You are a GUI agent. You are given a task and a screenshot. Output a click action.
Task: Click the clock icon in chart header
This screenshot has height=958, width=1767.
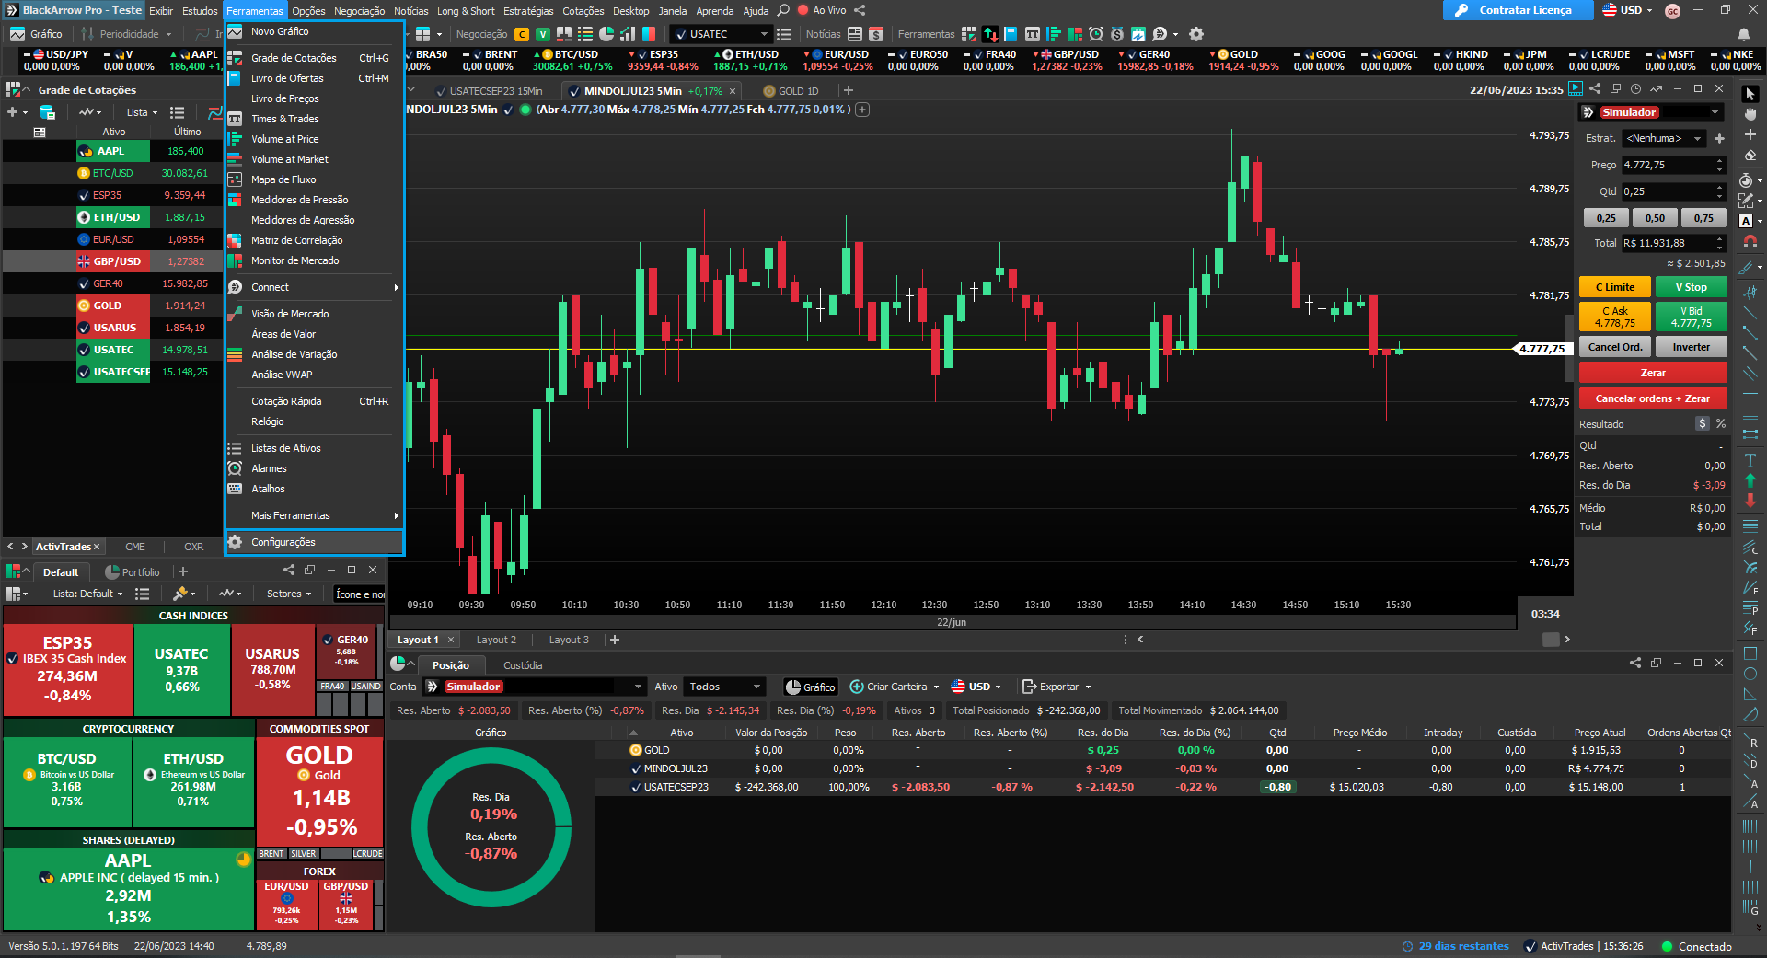1635,89
